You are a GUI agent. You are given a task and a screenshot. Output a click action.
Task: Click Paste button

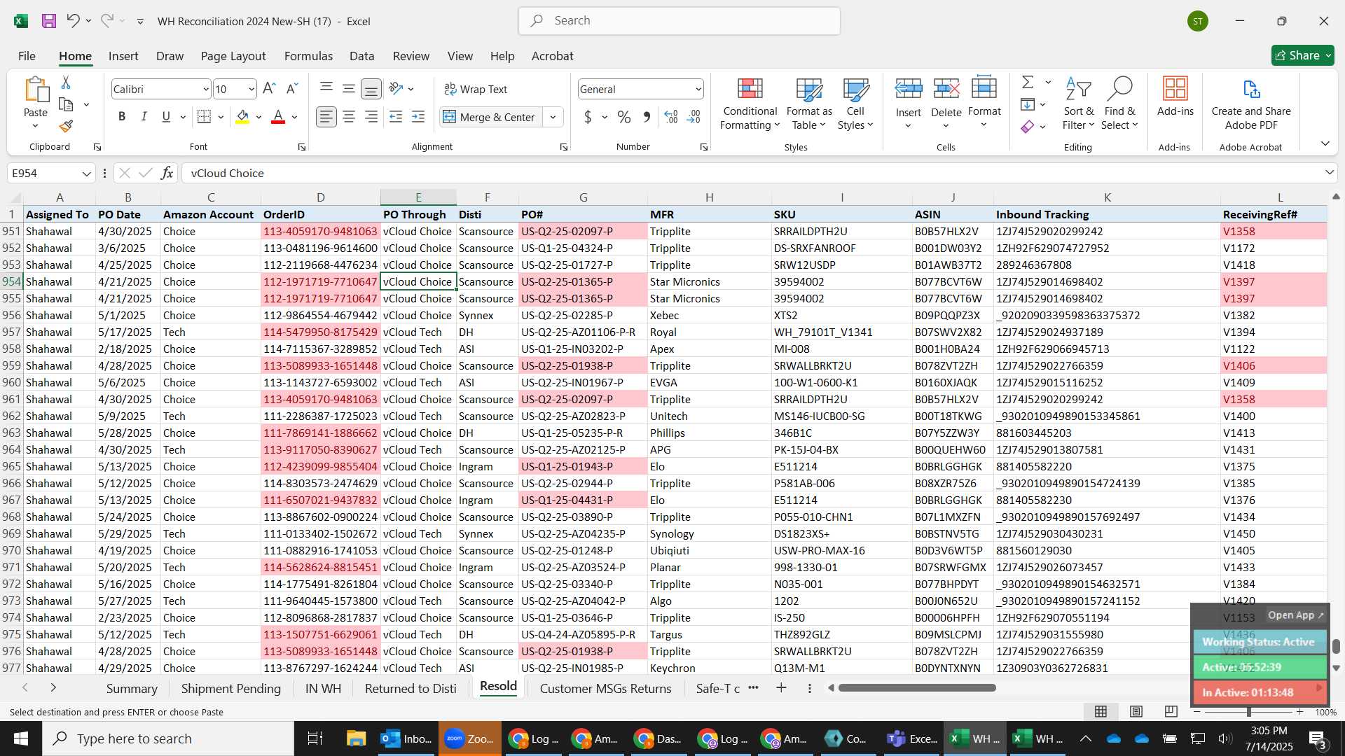[36, 104]
